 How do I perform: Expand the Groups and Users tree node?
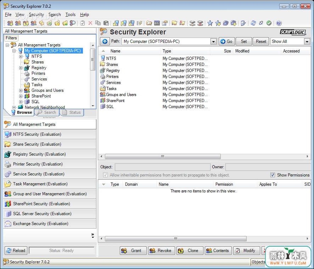tap(21, 90)
